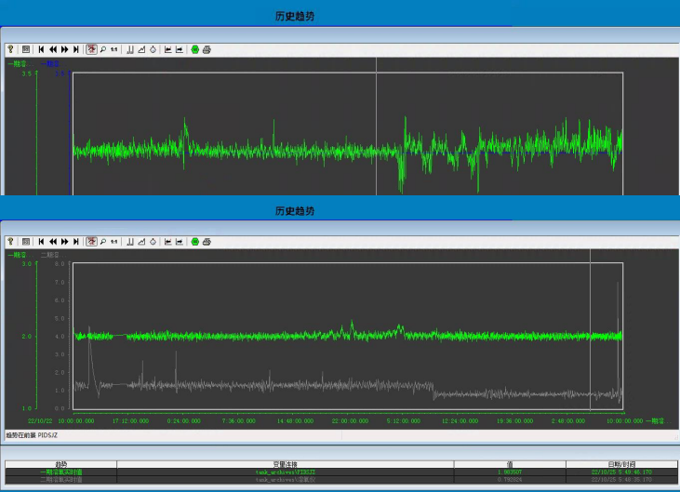This screenshot has height=492, width=680.
Task: Open trend selection icon in lower trend toolbar
Action: pyautogui.click(x=141, y=242)
